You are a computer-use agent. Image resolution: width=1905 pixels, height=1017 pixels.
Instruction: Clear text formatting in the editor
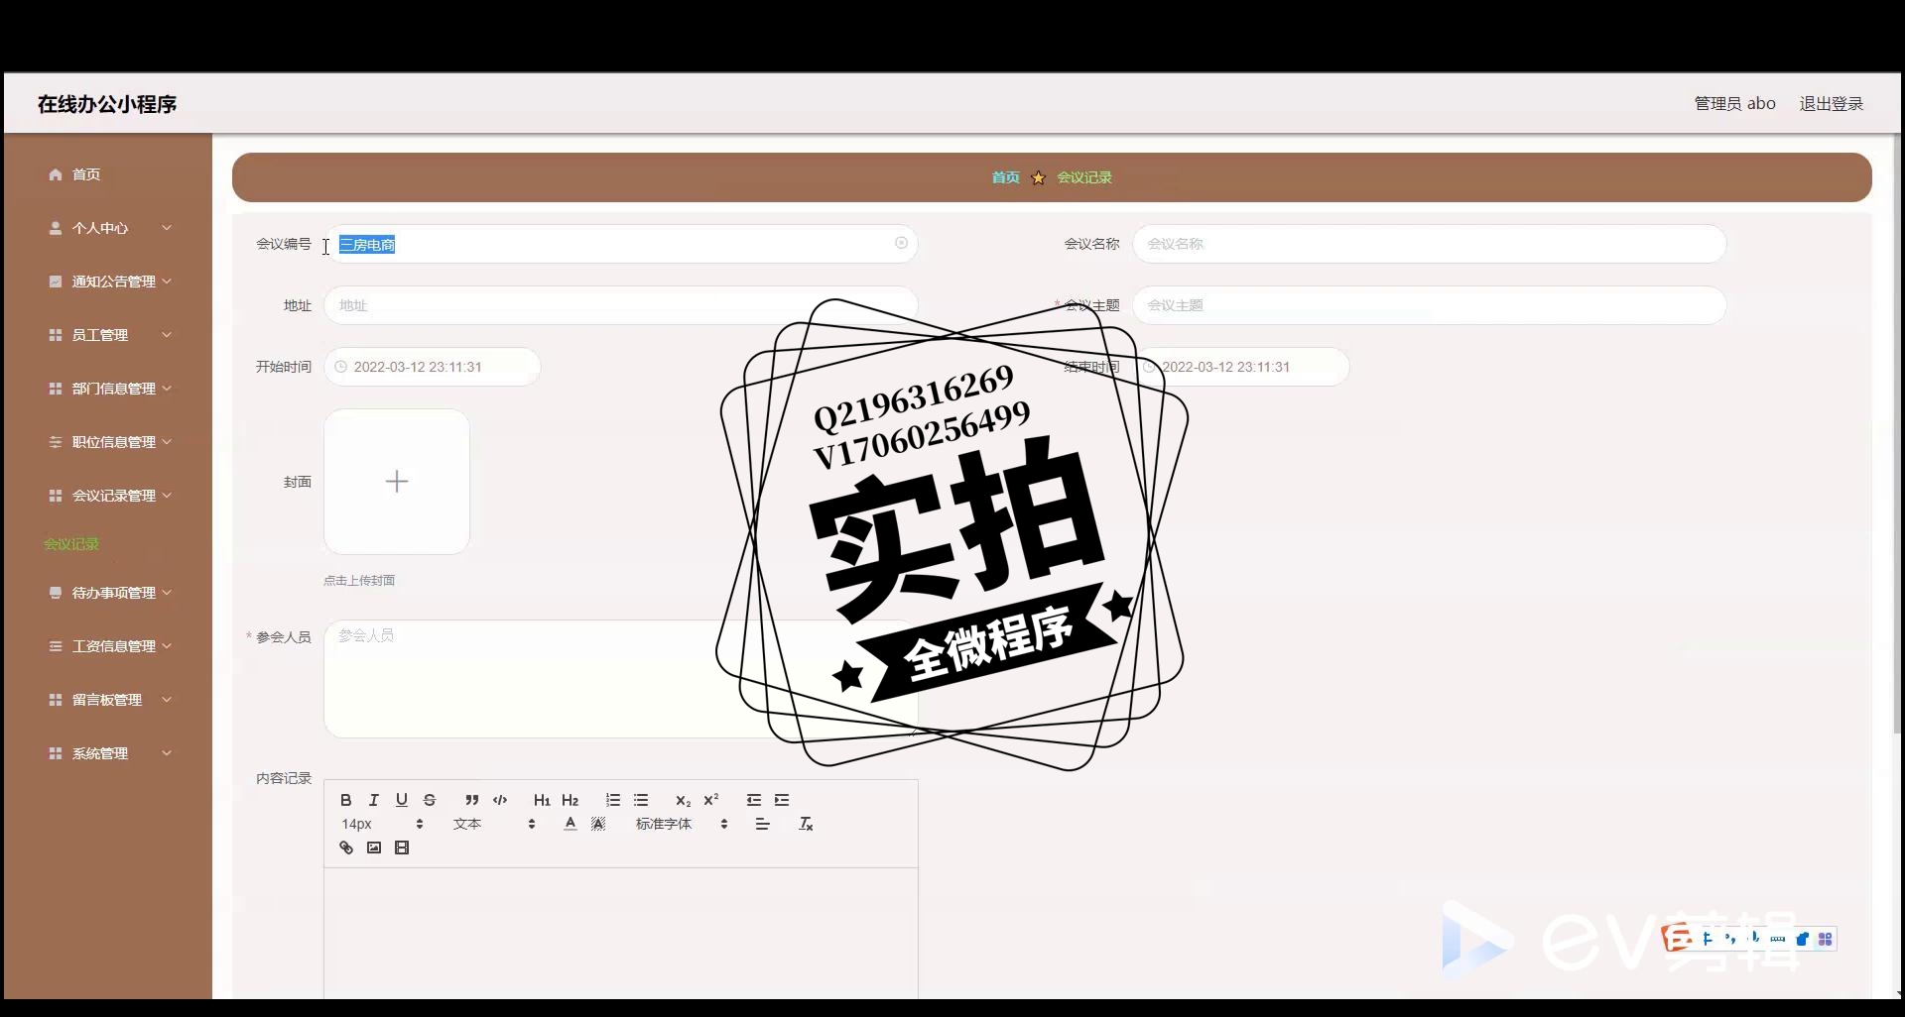[x=806, y=824]
